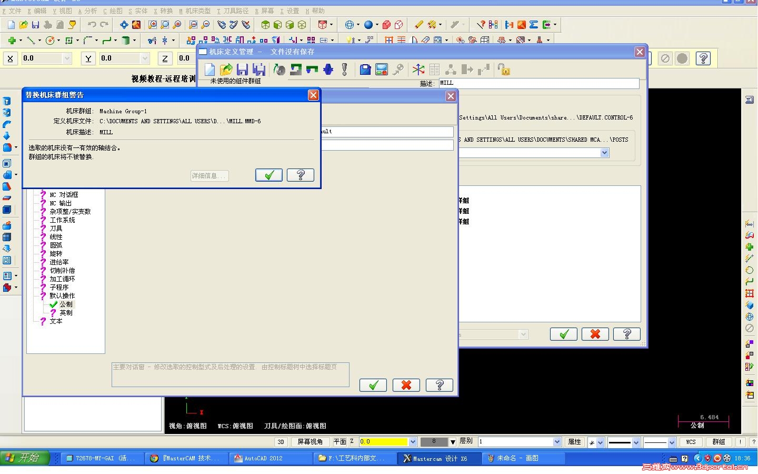Click the Y coordinate lock button
This screenshot has width=758, height=474.
(88, 58)
